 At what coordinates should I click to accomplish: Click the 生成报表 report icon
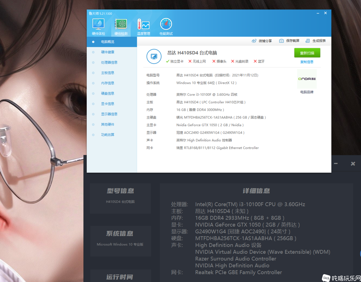(x=307, y=41)
